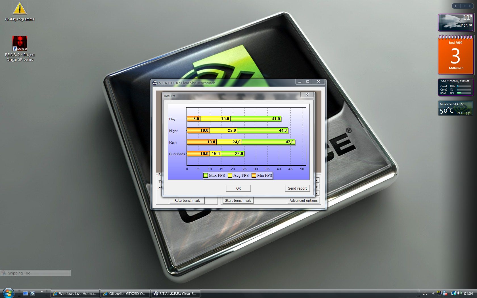Add gadget with sidebar plus button

456,6
